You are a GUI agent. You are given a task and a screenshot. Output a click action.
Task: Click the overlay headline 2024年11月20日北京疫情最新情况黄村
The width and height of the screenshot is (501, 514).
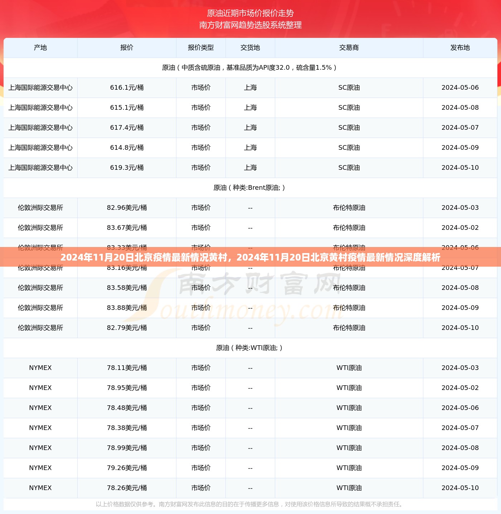tap(144, 257)
